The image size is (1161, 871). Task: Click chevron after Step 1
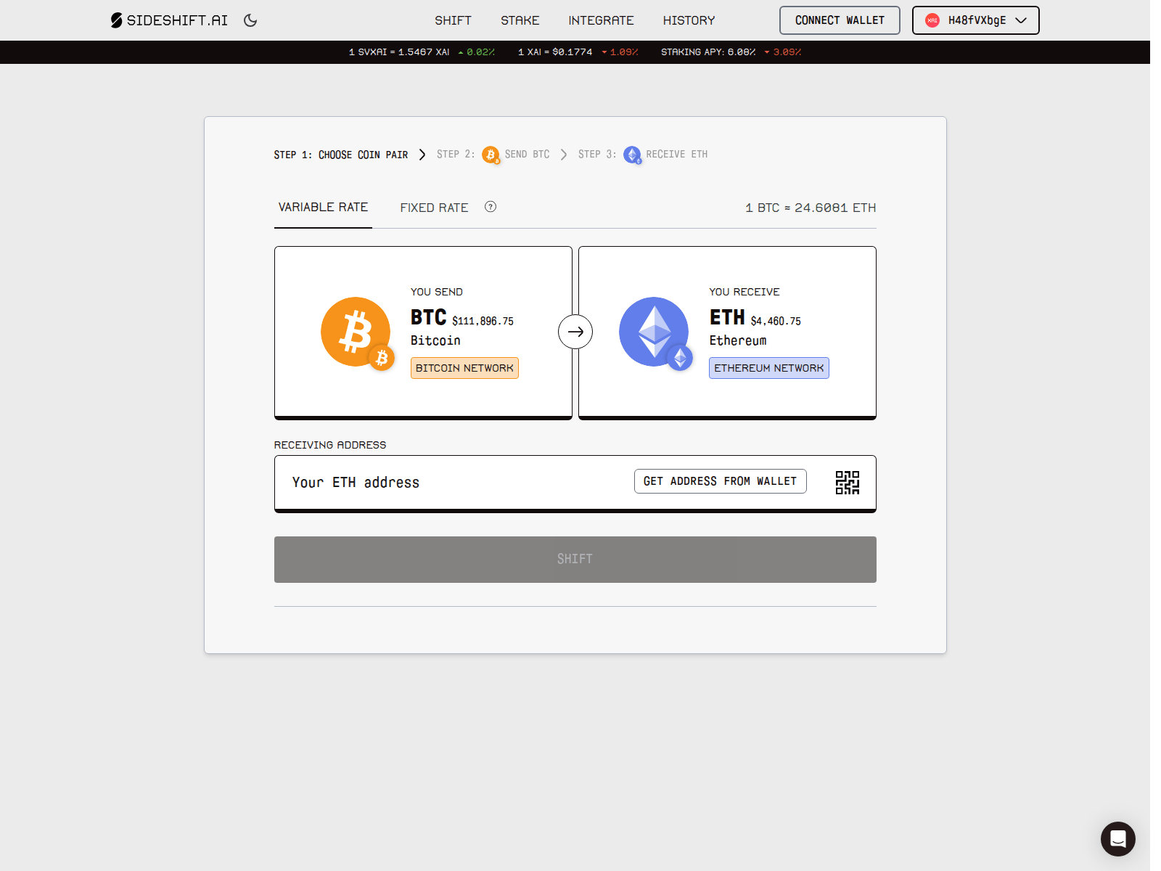[422, 155]
